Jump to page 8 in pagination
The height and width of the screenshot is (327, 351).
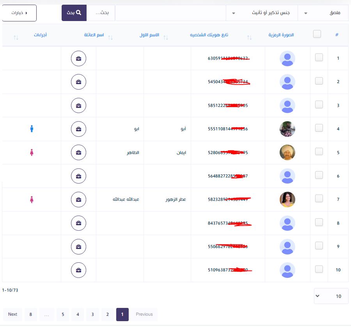[x=30, y=315]
